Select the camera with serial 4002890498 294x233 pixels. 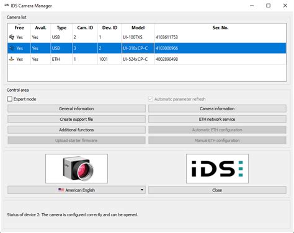(x=147, y=59)
